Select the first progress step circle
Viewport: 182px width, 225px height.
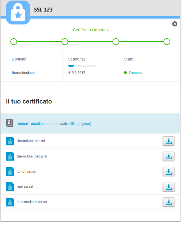[x=14, y=42]
